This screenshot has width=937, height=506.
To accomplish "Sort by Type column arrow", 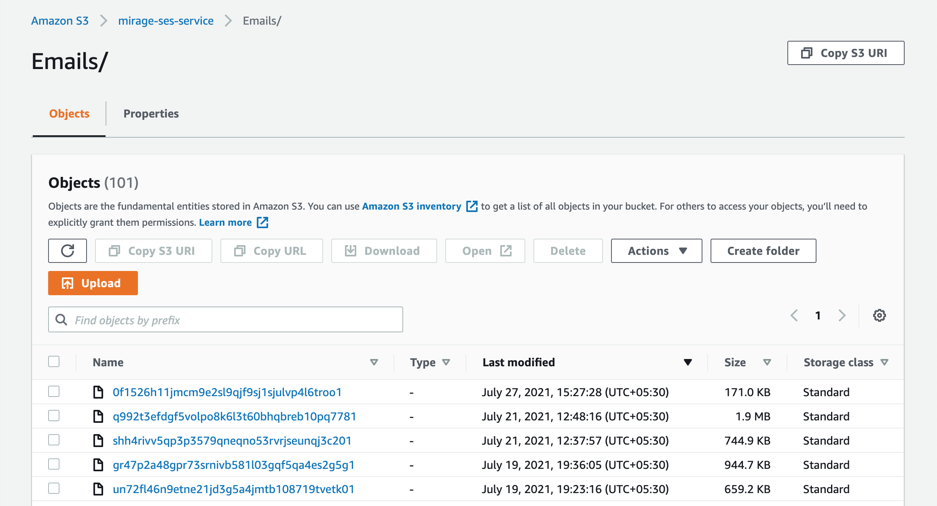I will pos(446,362).
